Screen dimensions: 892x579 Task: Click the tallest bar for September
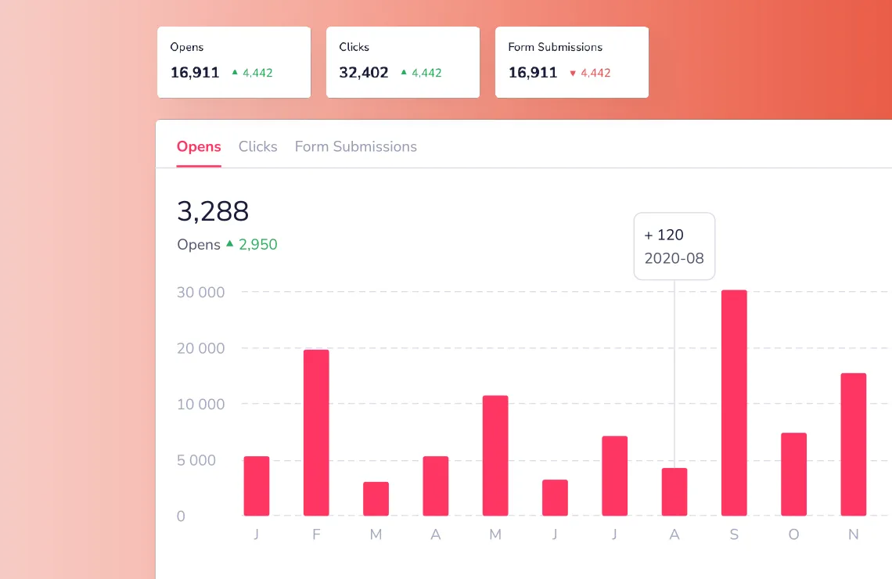coord(734,402)
